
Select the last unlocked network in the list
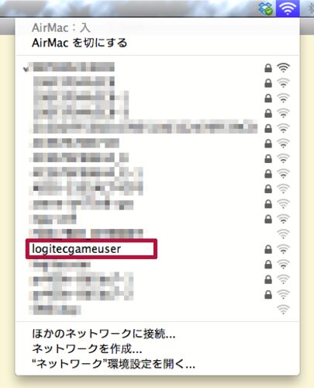click(x=55, y=310)
